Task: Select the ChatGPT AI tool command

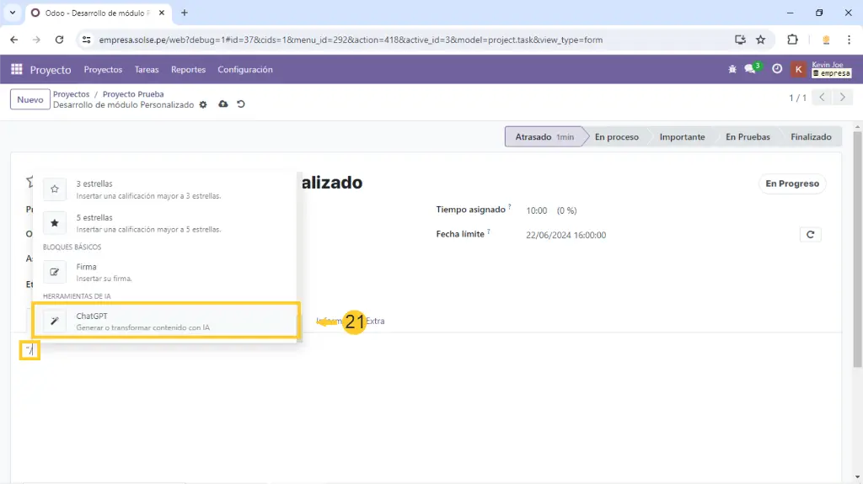Action: [x=165, y=321]
